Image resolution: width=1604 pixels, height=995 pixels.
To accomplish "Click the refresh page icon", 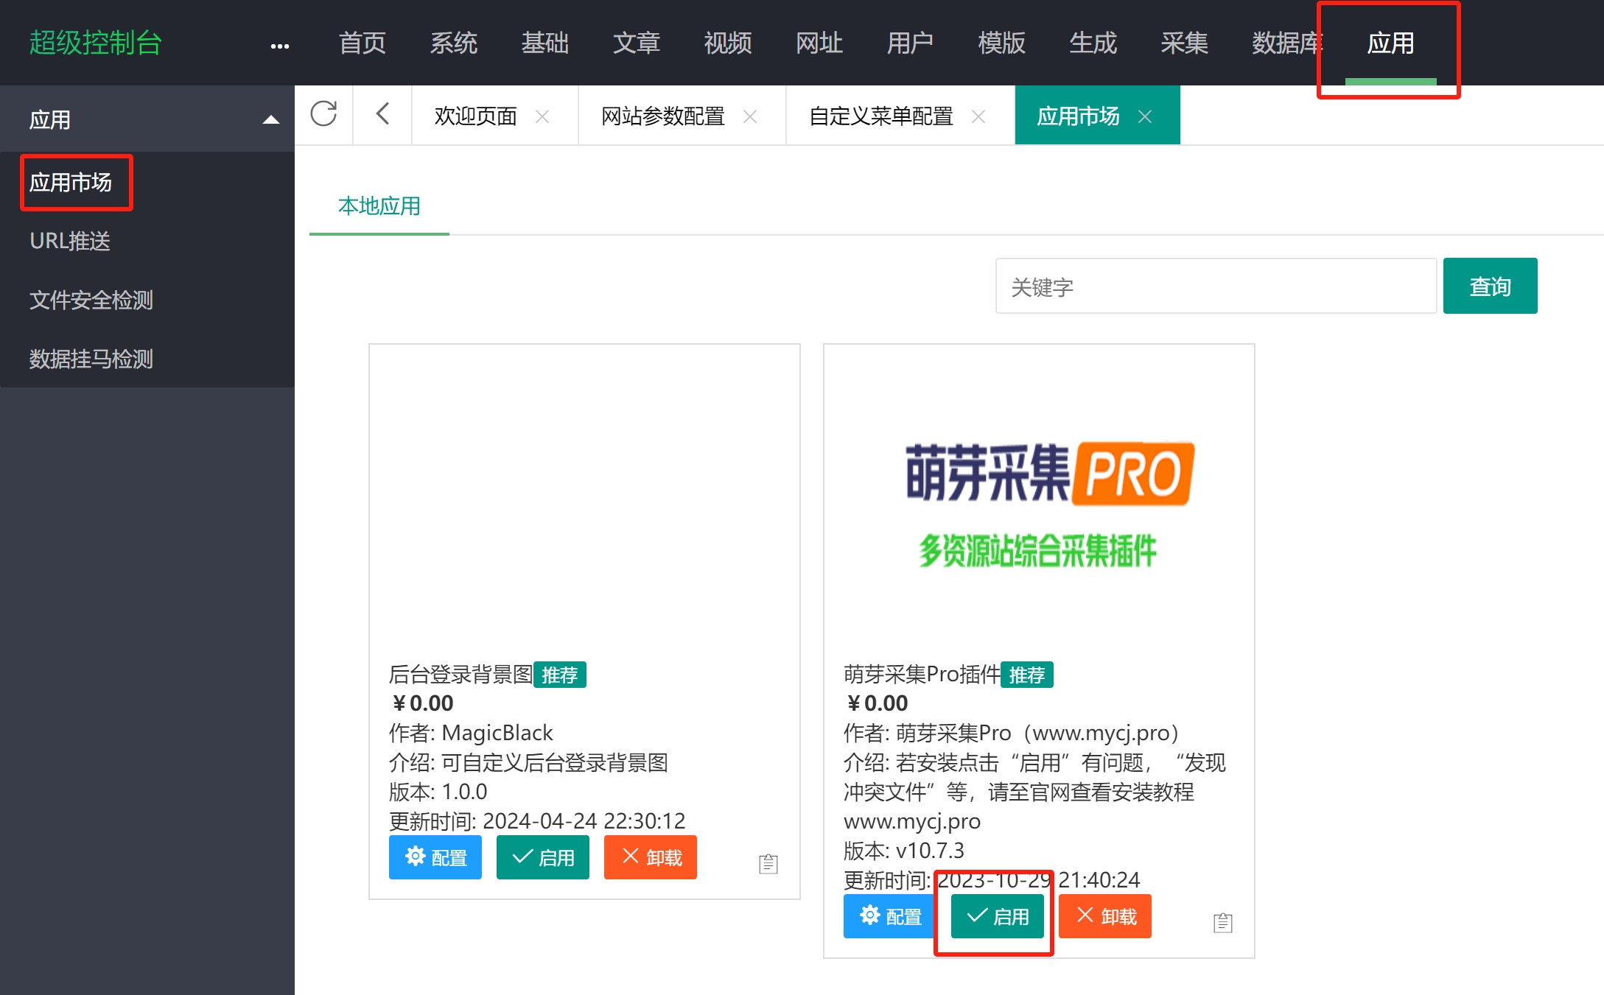I will (x=323, y=115).
